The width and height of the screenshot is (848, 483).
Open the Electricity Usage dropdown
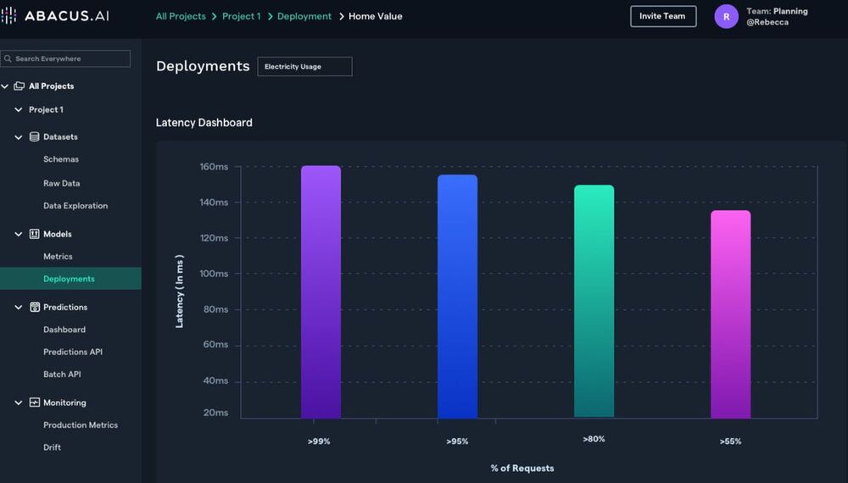click(304, 67)
